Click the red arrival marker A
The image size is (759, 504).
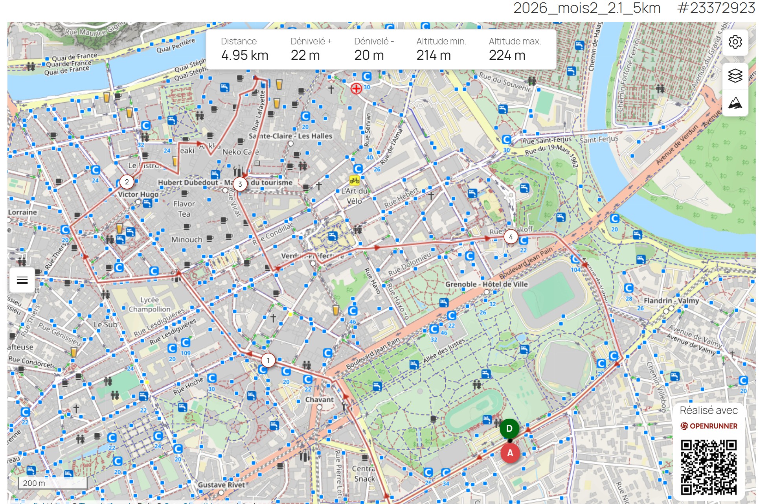pyautogui.click(x=510, y=453)
